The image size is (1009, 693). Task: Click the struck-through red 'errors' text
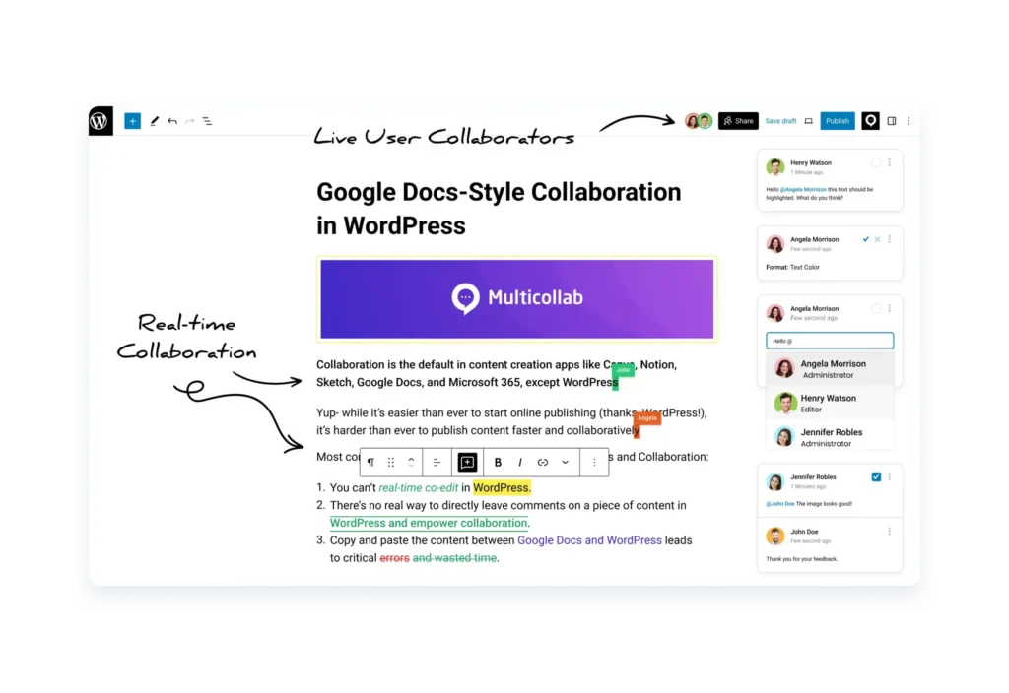pyautogui.click(x=394, y=558)
